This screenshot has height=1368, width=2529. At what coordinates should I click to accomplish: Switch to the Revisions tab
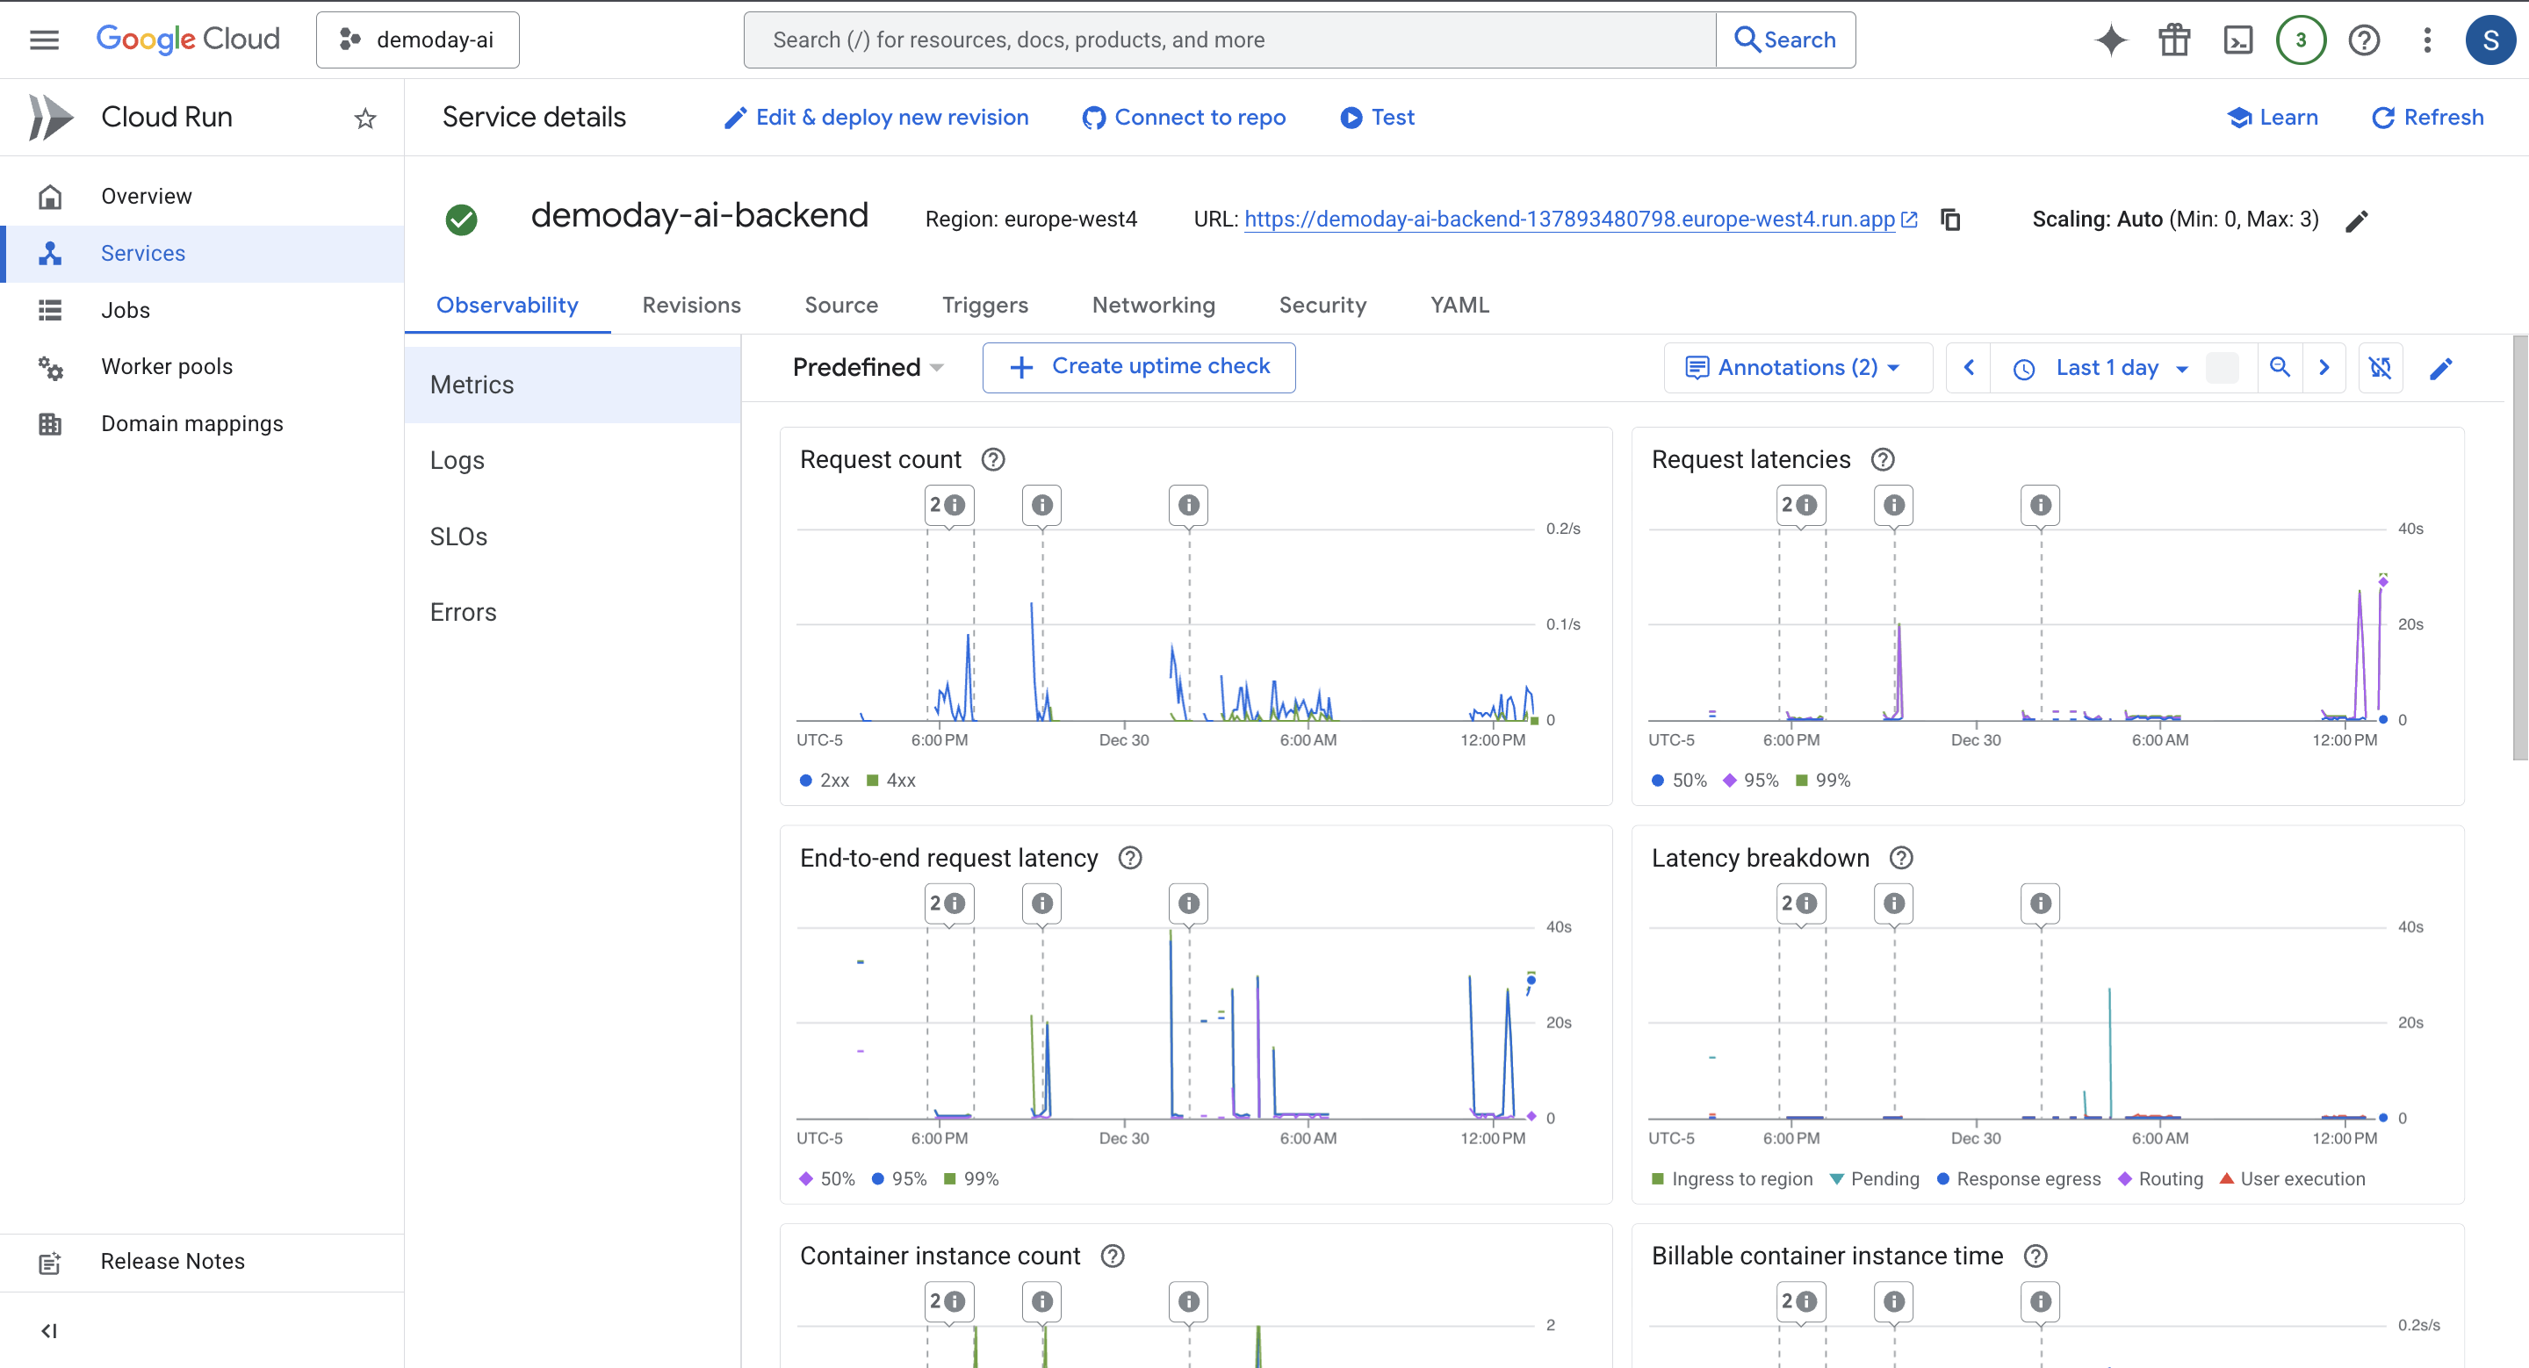tap(691, 306)
